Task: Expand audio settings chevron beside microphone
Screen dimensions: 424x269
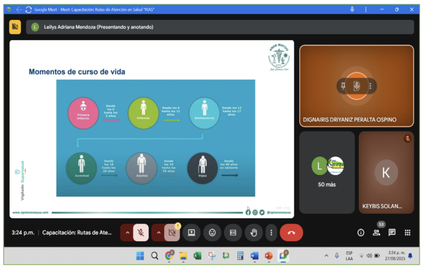Action: coord(128,233)
